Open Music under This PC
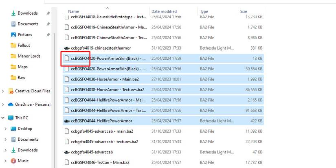 coord(23,161)
